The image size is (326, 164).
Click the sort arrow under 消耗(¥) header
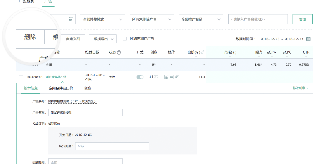click(230, 57)
